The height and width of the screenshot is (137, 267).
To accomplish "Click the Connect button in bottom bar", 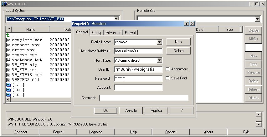I will [21, 132].
